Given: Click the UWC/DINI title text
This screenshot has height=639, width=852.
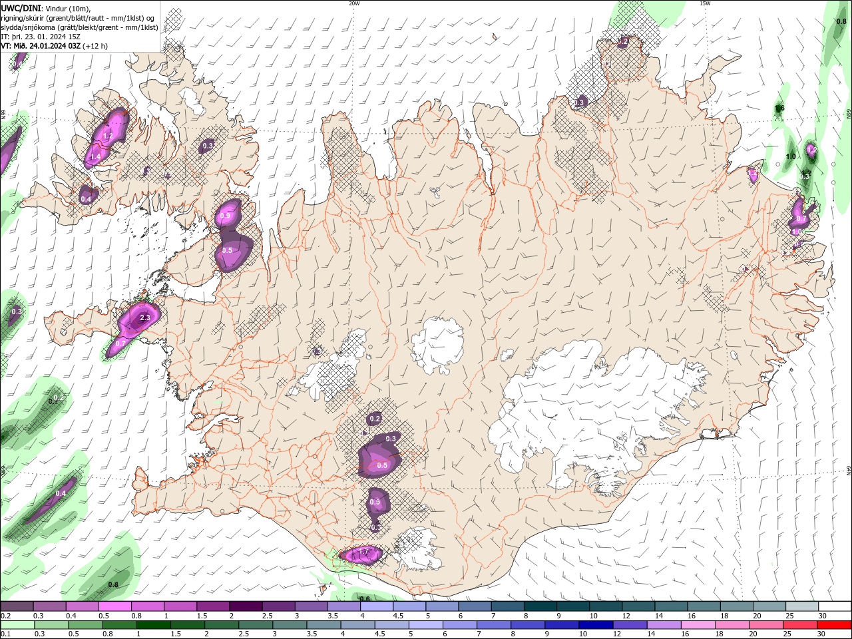Looking at the screenshot, I should pos(21,8).
